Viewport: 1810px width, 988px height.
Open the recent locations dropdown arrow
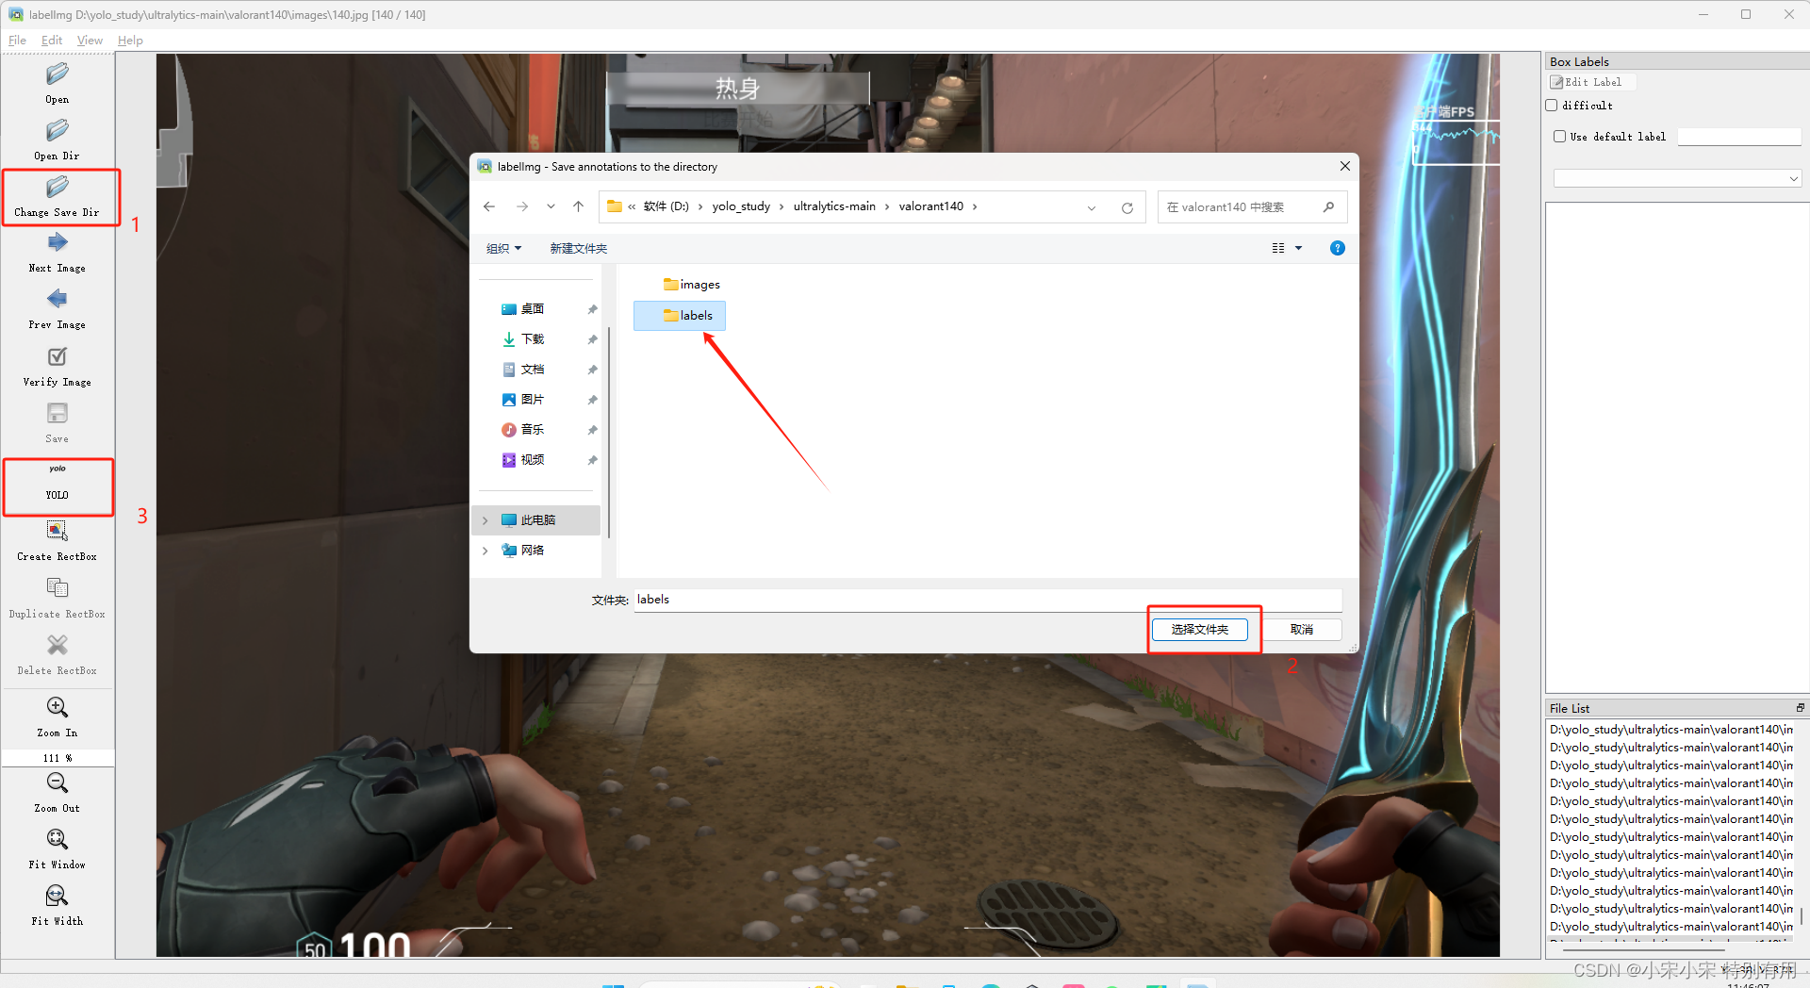(x=551, y=206)
